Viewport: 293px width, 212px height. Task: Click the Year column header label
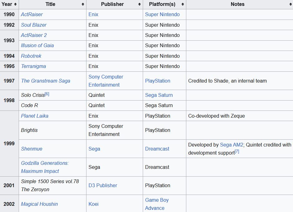click(7, 4)
